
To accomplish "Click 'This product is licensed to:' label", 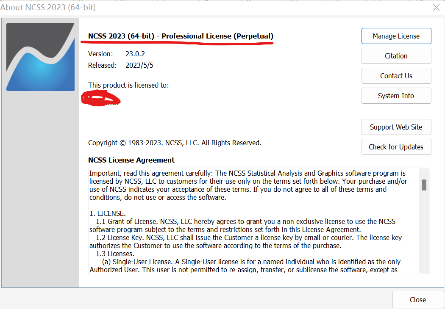I will pyautogui.click(x=128, y=86).
